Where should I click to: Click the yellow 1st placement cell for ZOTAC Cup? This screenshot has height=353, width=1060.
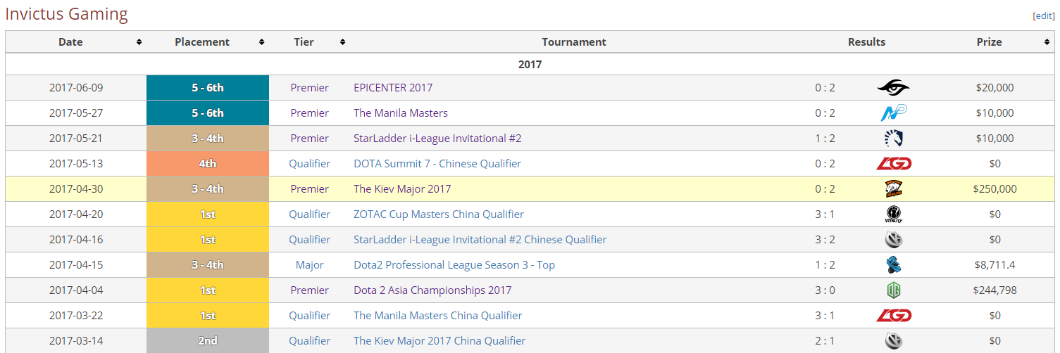pos(208,214)
